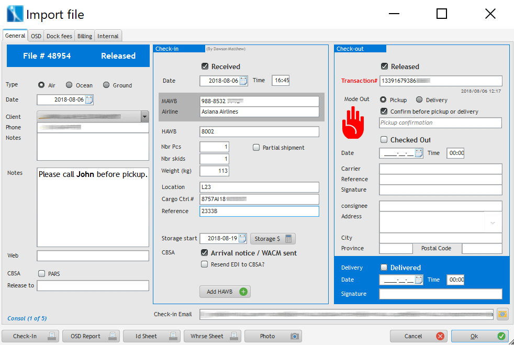
Task: Click the Cancel button
Action: pyautogui.click(x=419, y=336)
